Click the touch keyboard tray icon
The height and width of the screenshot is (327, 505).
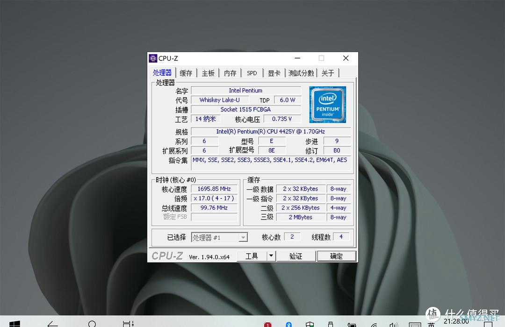415,325
